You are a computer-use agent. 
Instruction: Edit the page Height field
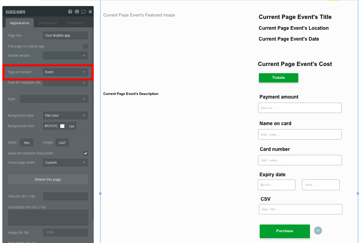pos(62,143)
